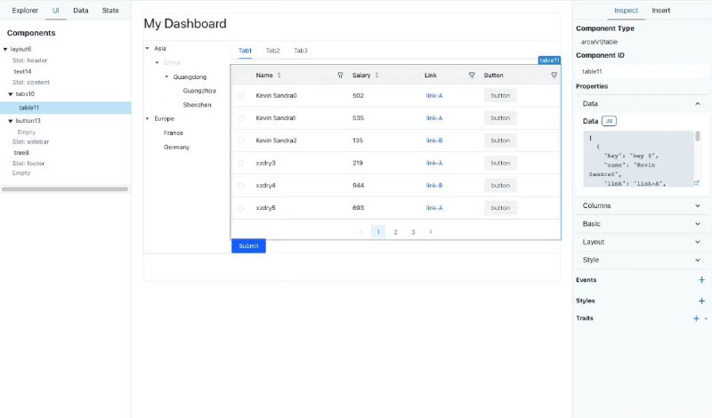712x418 pixels.
Task: Click the filter icon in Button column
Action: tap(554, 76)
